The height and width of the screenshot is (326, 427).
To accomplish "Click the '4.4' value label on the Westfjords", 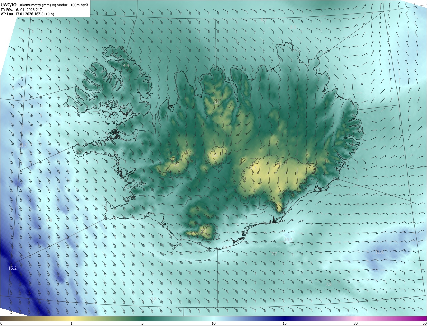I will (x=126, y=66).
